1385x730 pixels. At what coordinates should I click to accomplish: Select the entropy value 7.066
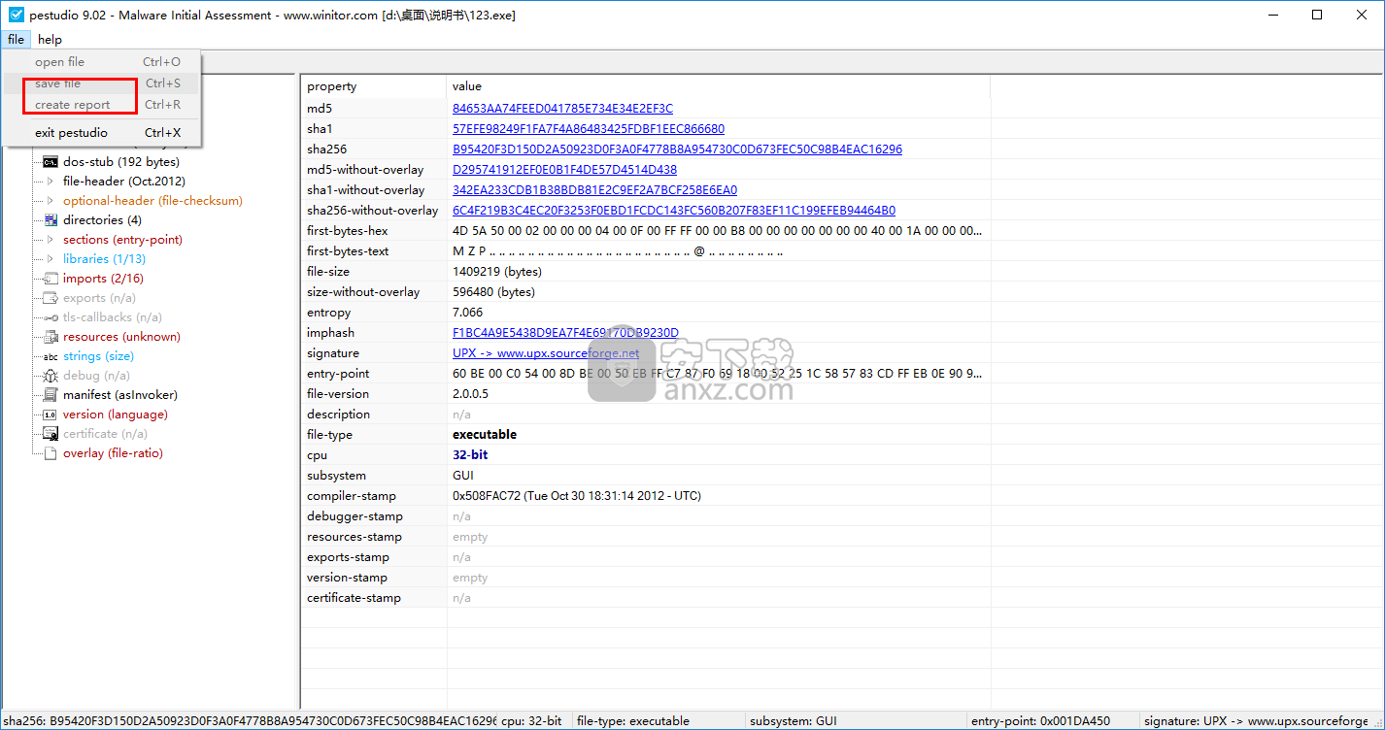(467, 313)
